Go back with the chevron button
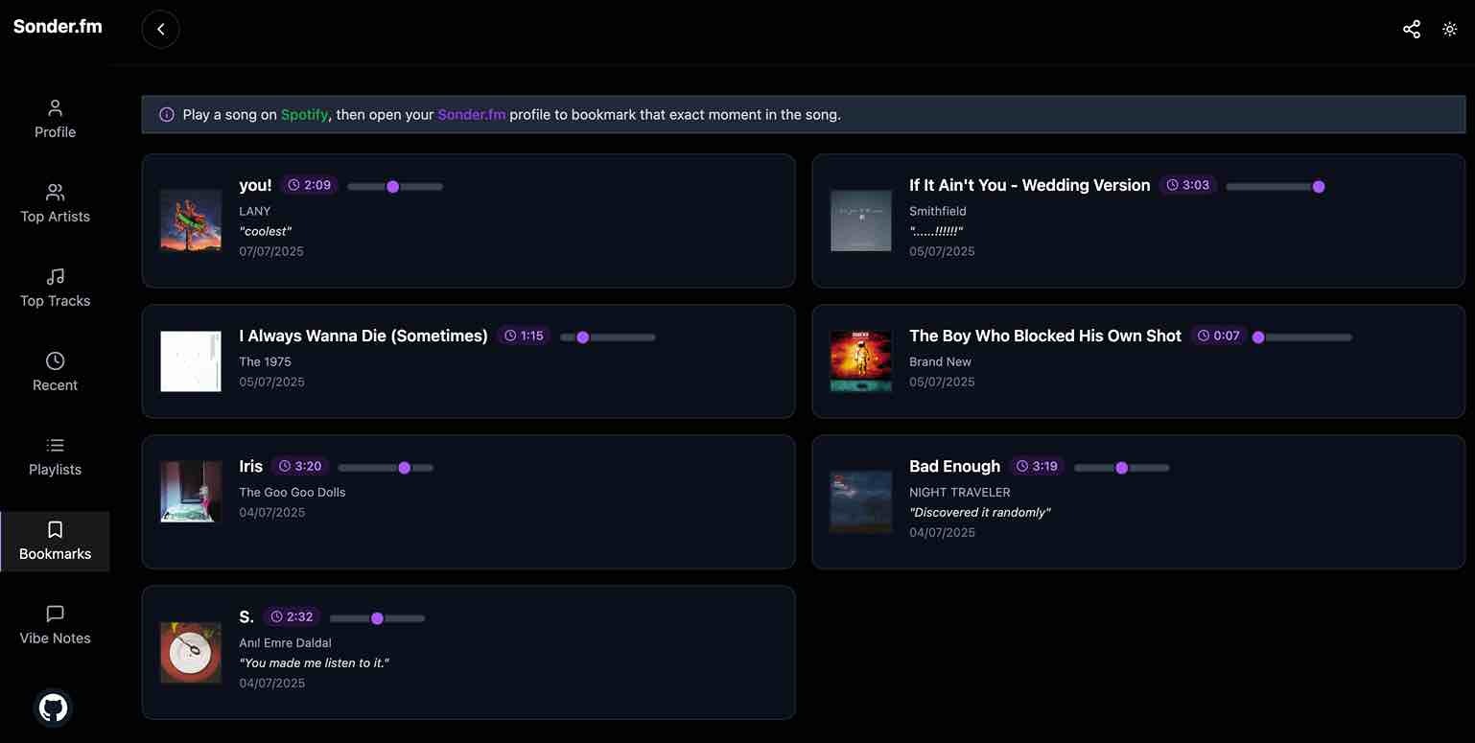 tap(160, 29)
